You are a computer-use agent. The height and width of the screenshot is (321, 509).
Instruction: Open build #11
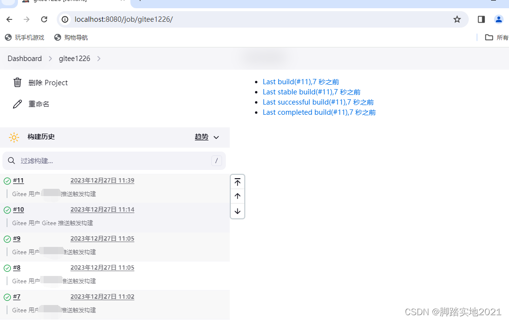18,181
